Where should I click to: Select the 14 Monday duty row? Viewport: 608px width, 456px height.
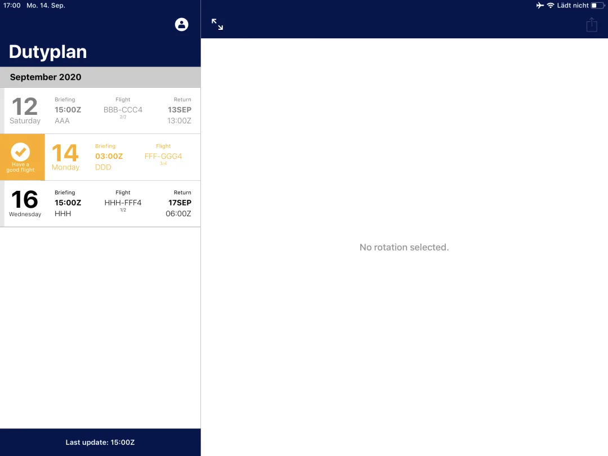(100, 157)
